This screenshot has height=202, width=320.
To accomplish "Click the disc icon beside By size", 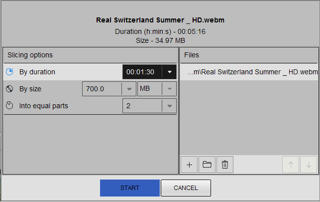I will [x=9, y=89].
